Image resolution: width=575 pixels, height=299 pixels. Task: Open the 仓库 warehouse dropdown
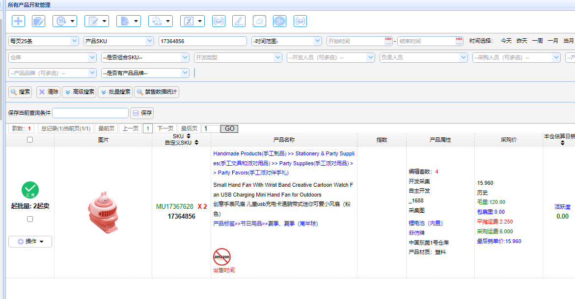click(x=53, y=57)
